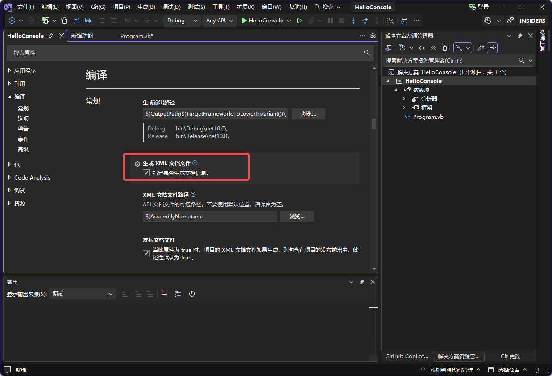Image resolution: width=552 pixels, height=376 pixels.
Task: Toggle word wrap in the Output panel
Action: (x=178, y=294)
